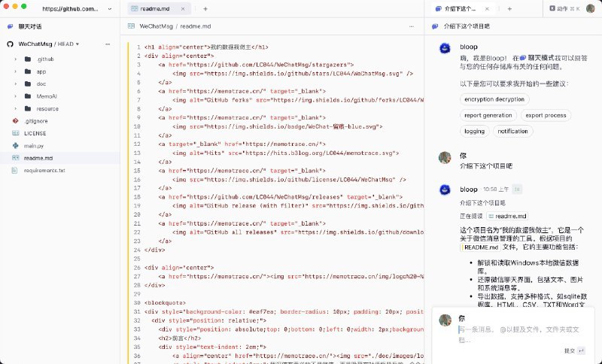Click the report generation suggestion chip
The image size is (602, 364).
[x=488, y=115]
